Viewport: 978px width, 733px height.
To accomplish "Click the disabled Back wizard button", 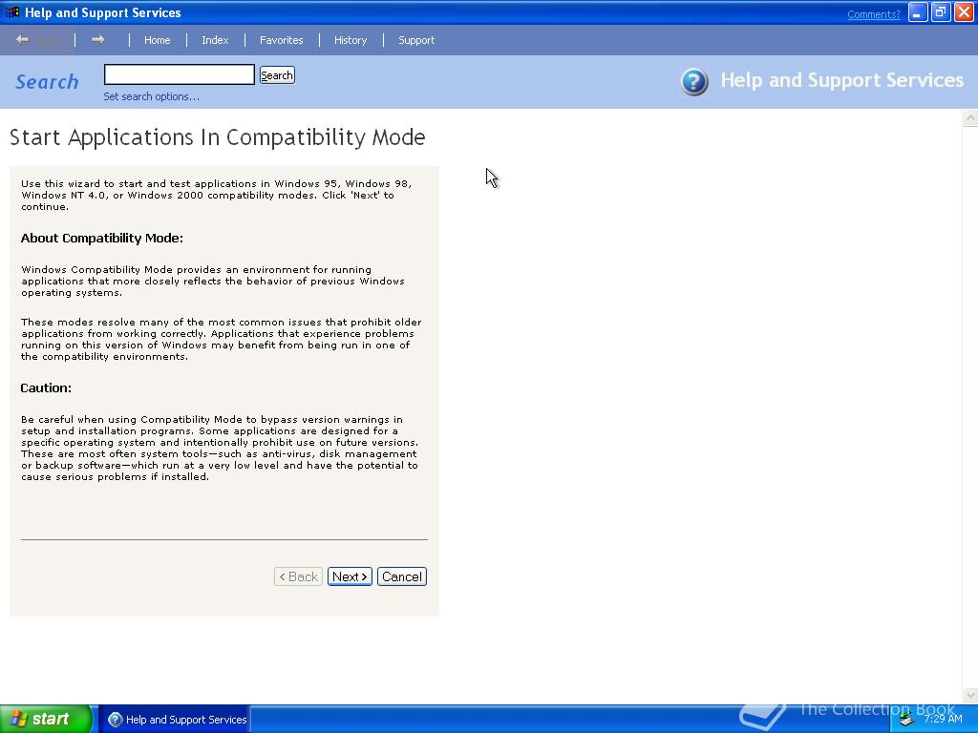I will pyautogui.click(x=298, y=576).
